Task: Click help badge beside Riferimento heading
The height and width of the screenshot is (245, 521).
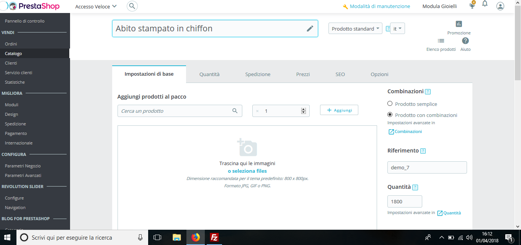Action: [x=423, y=151]
